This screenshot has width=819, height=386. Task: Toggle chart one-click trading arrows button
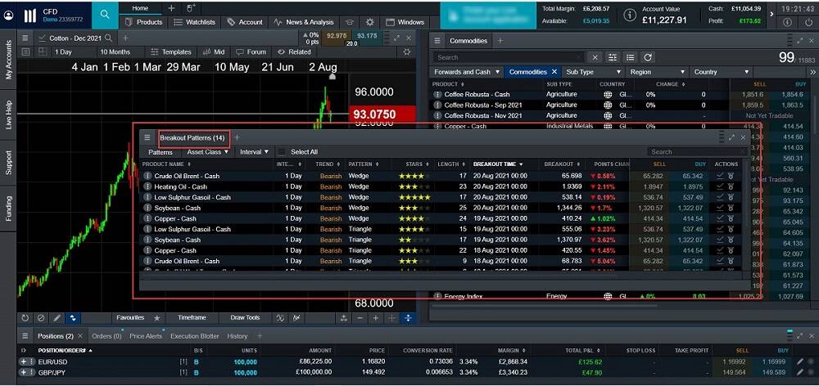73,317
